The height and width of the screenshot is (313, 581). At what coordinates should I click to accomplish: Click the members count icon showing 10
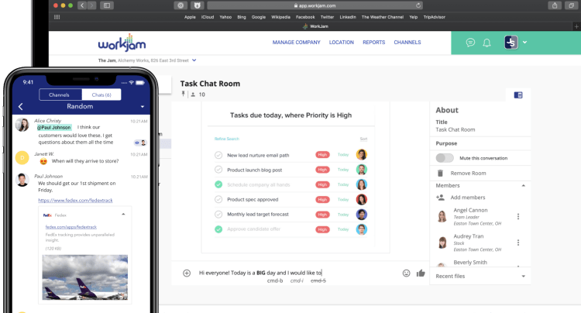tap(193, 95)
